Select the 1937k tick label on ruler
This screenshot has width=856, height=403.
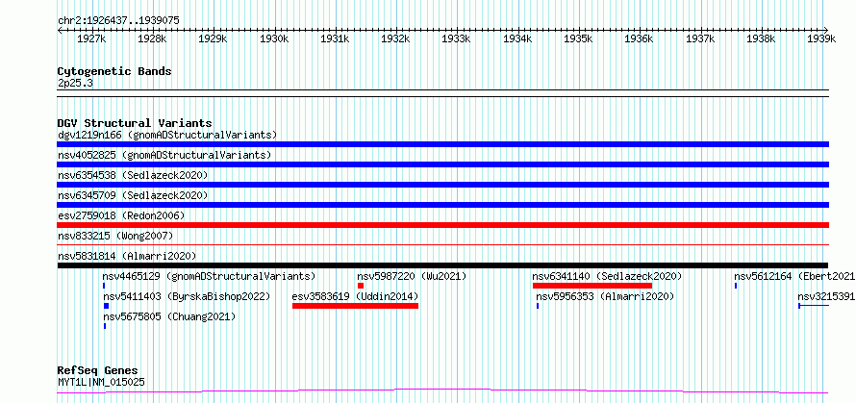pyautogui.click(x=700, y=38)
